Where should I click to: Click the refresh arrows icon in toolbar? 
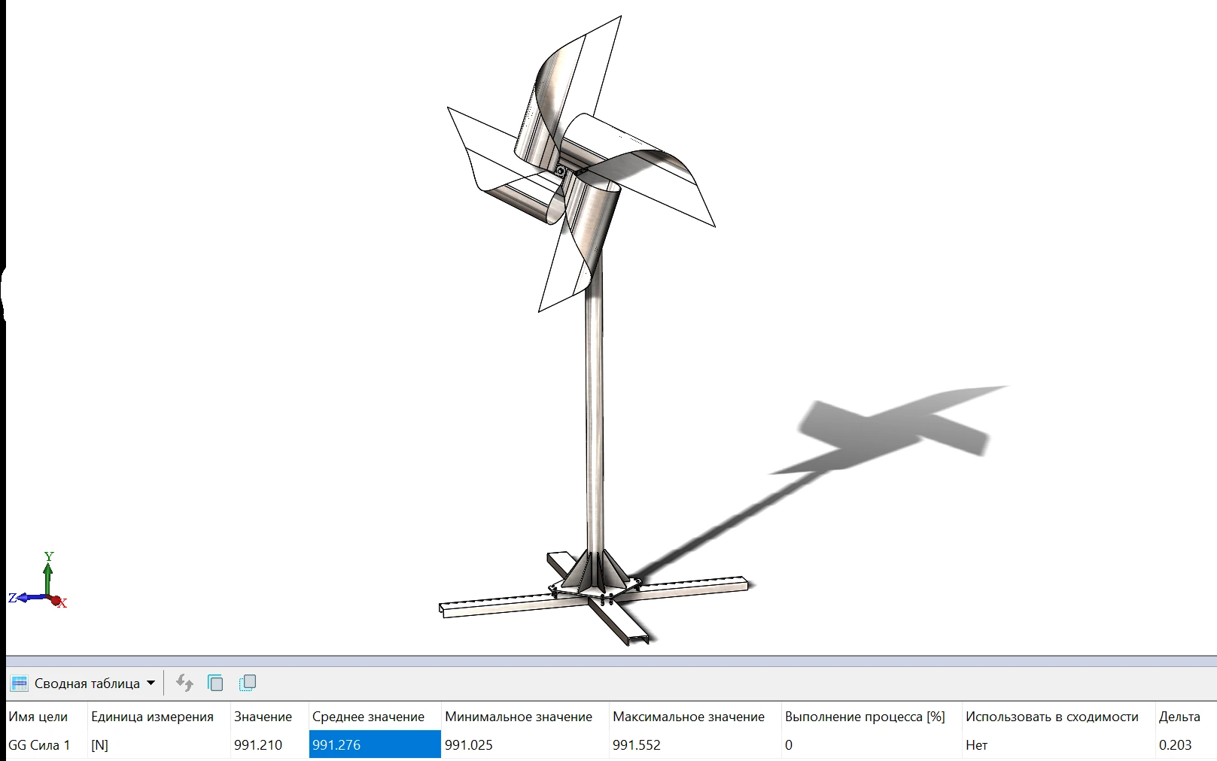[184, 683]
